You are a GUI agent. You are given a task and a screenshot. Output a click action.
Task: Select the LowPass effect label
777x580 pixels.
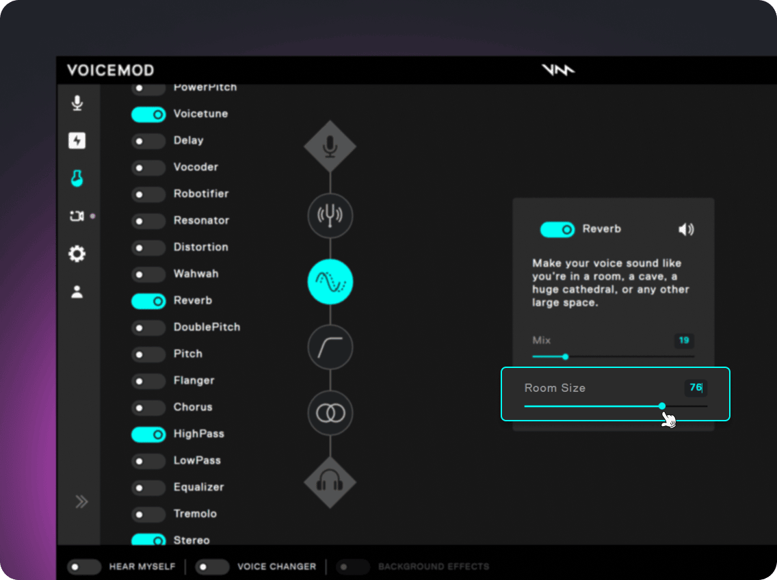click(197, 460)
